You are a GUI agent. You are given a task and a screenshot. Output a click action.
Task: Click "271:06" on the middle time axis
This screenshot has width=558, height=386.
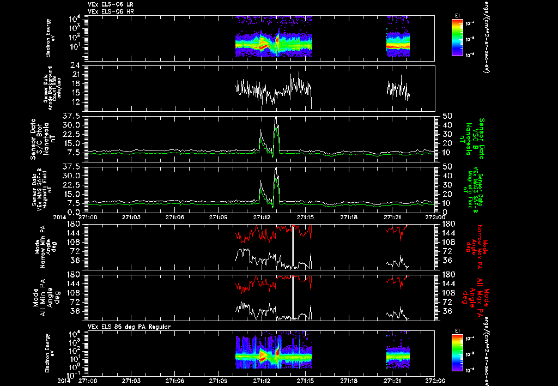coord(175,217)
